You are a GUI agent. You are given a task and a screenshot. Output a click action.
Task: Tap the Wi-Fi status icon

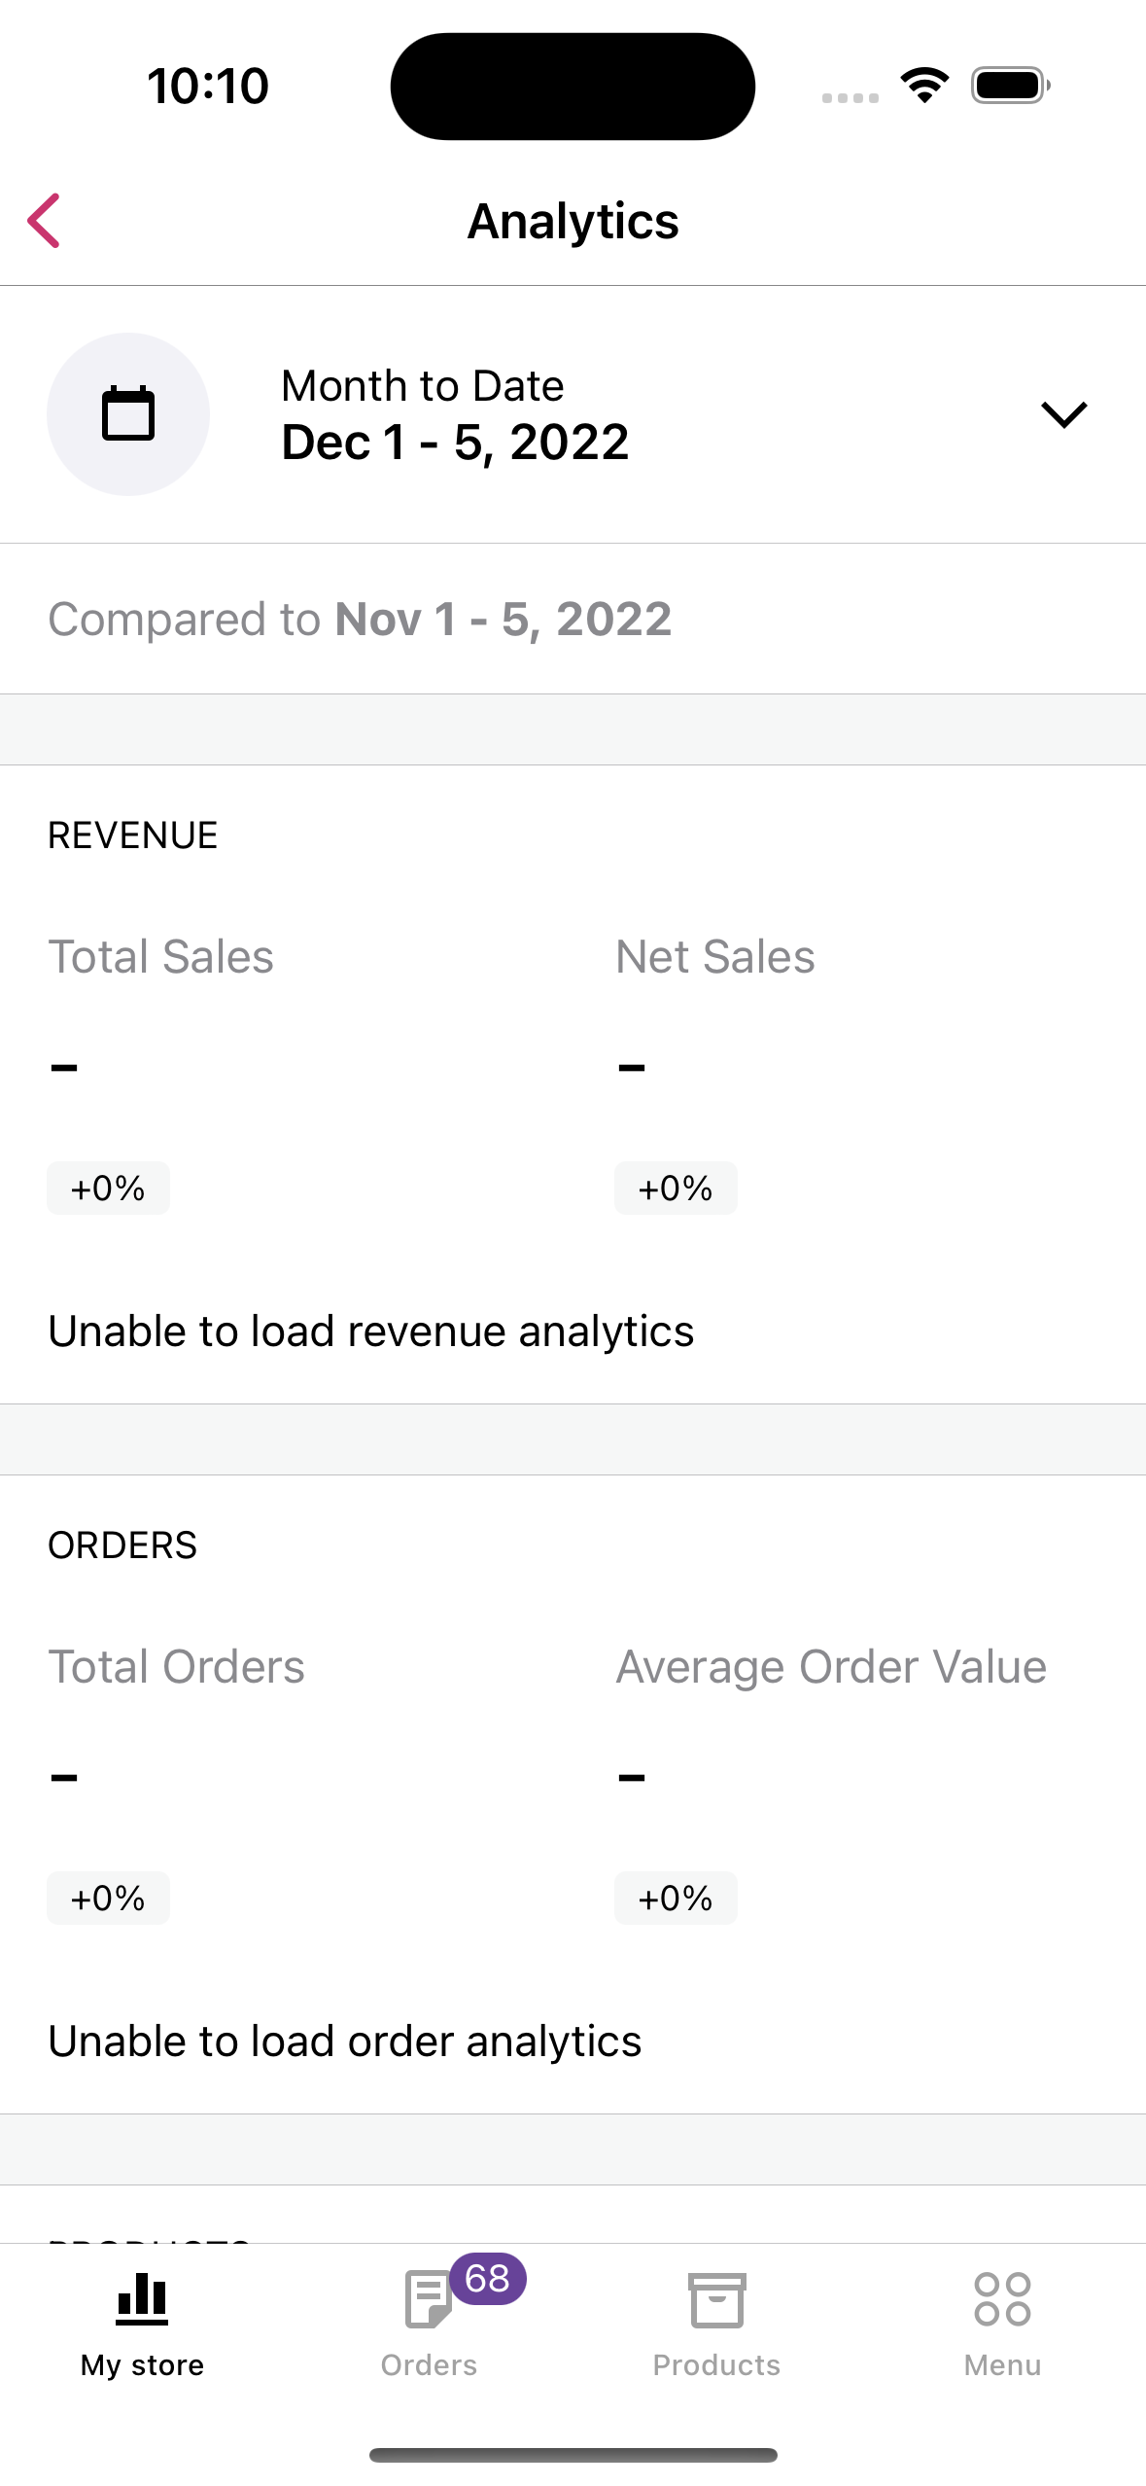(924, 86)
